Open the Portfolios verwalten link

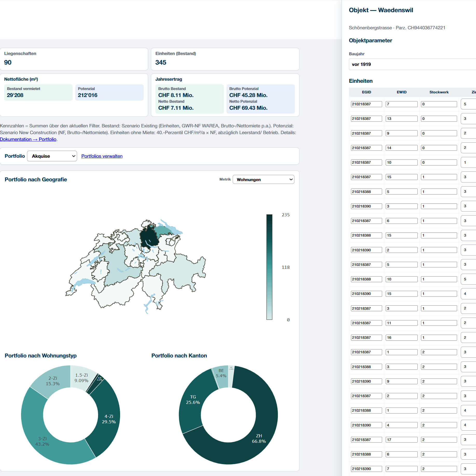(102, 156)
